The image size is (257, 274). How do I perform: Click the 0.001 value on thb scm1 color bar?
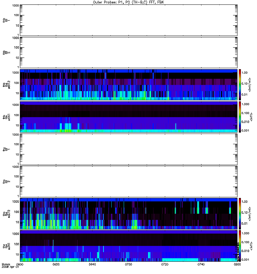tap(245, 130)
